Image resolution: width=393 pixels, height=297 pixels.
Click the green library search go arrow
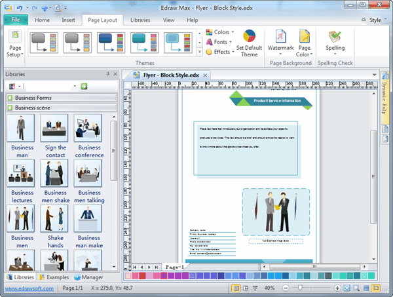(x=84, y=86)
